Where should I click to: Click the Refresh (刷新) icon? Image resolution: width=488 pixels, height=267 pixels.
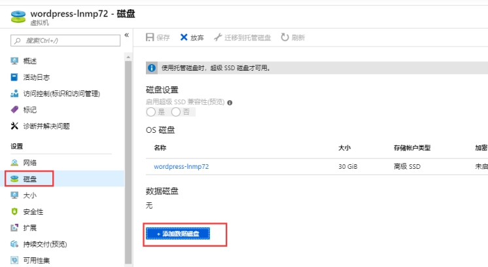click(285, 37)
